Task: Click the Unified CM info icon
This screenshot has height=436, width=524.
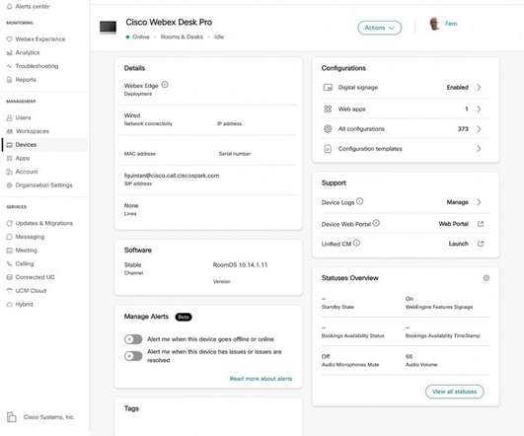Action: click(x=356, y=243)
